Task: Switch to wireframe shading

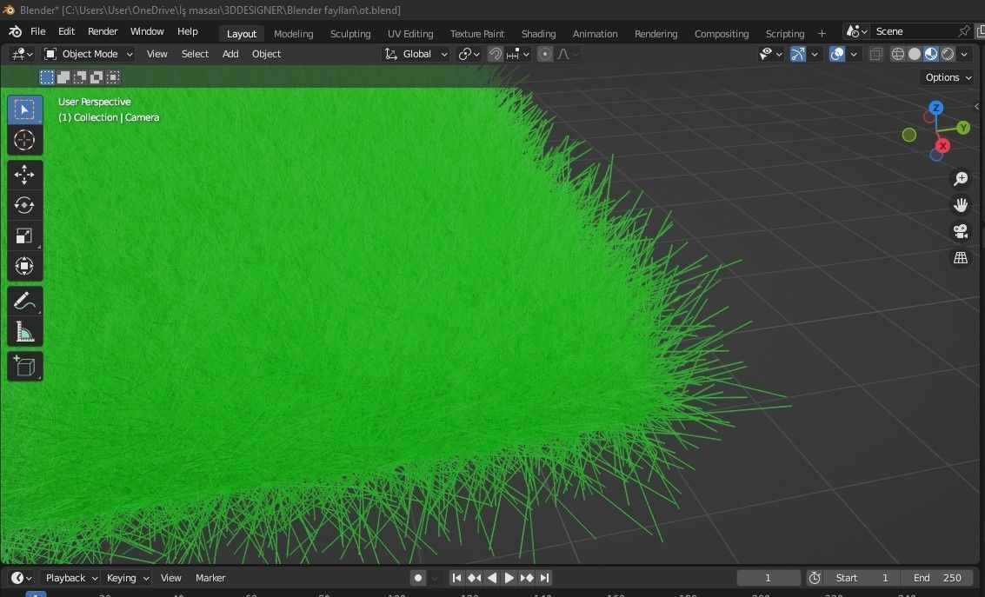Action: click(x=898, y=54)
